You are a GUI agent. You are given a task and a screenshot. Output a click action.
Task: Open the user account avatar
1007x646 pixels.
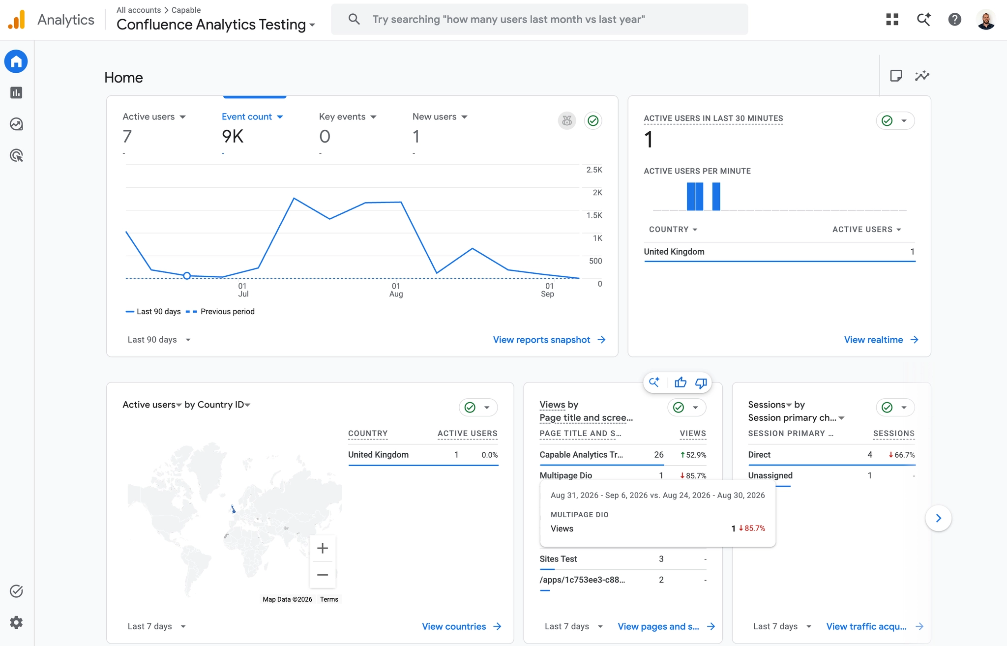[x=986, y=20]
